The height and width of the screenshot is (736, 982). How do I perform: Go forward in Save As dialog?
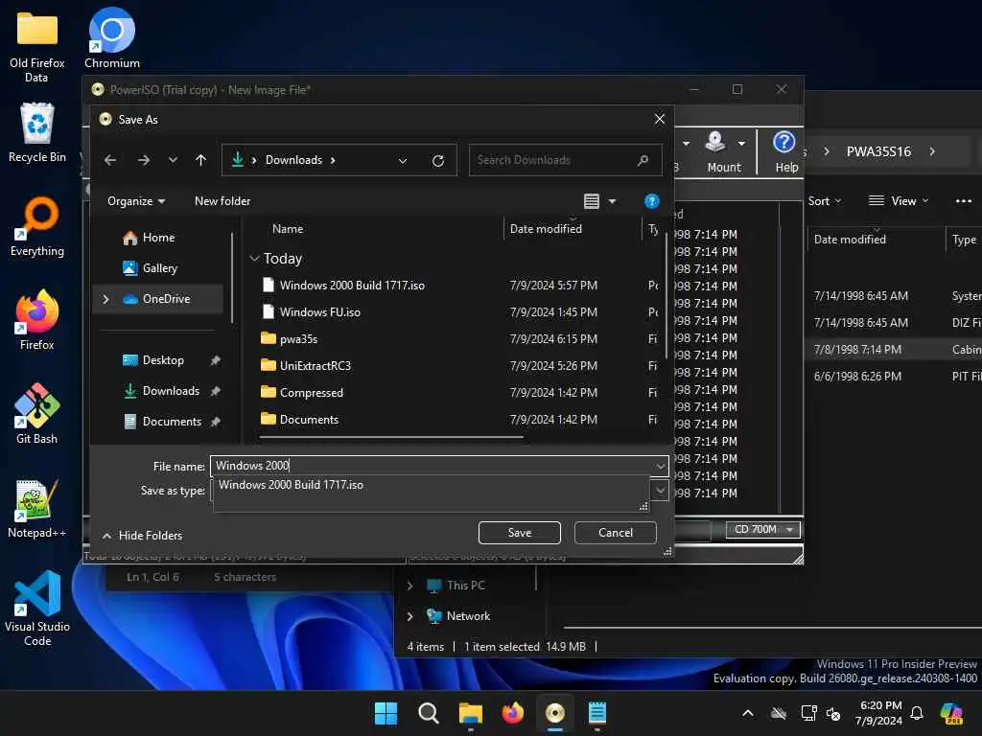(144, 160)
